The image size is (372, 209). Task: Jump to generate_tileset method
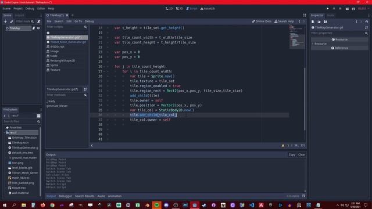tap(57, 106)
